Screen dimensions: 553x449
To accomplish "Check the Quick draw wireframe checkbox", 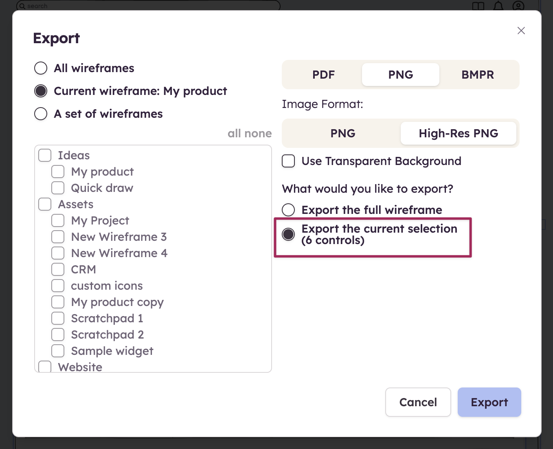I will [x=58, y=188].
